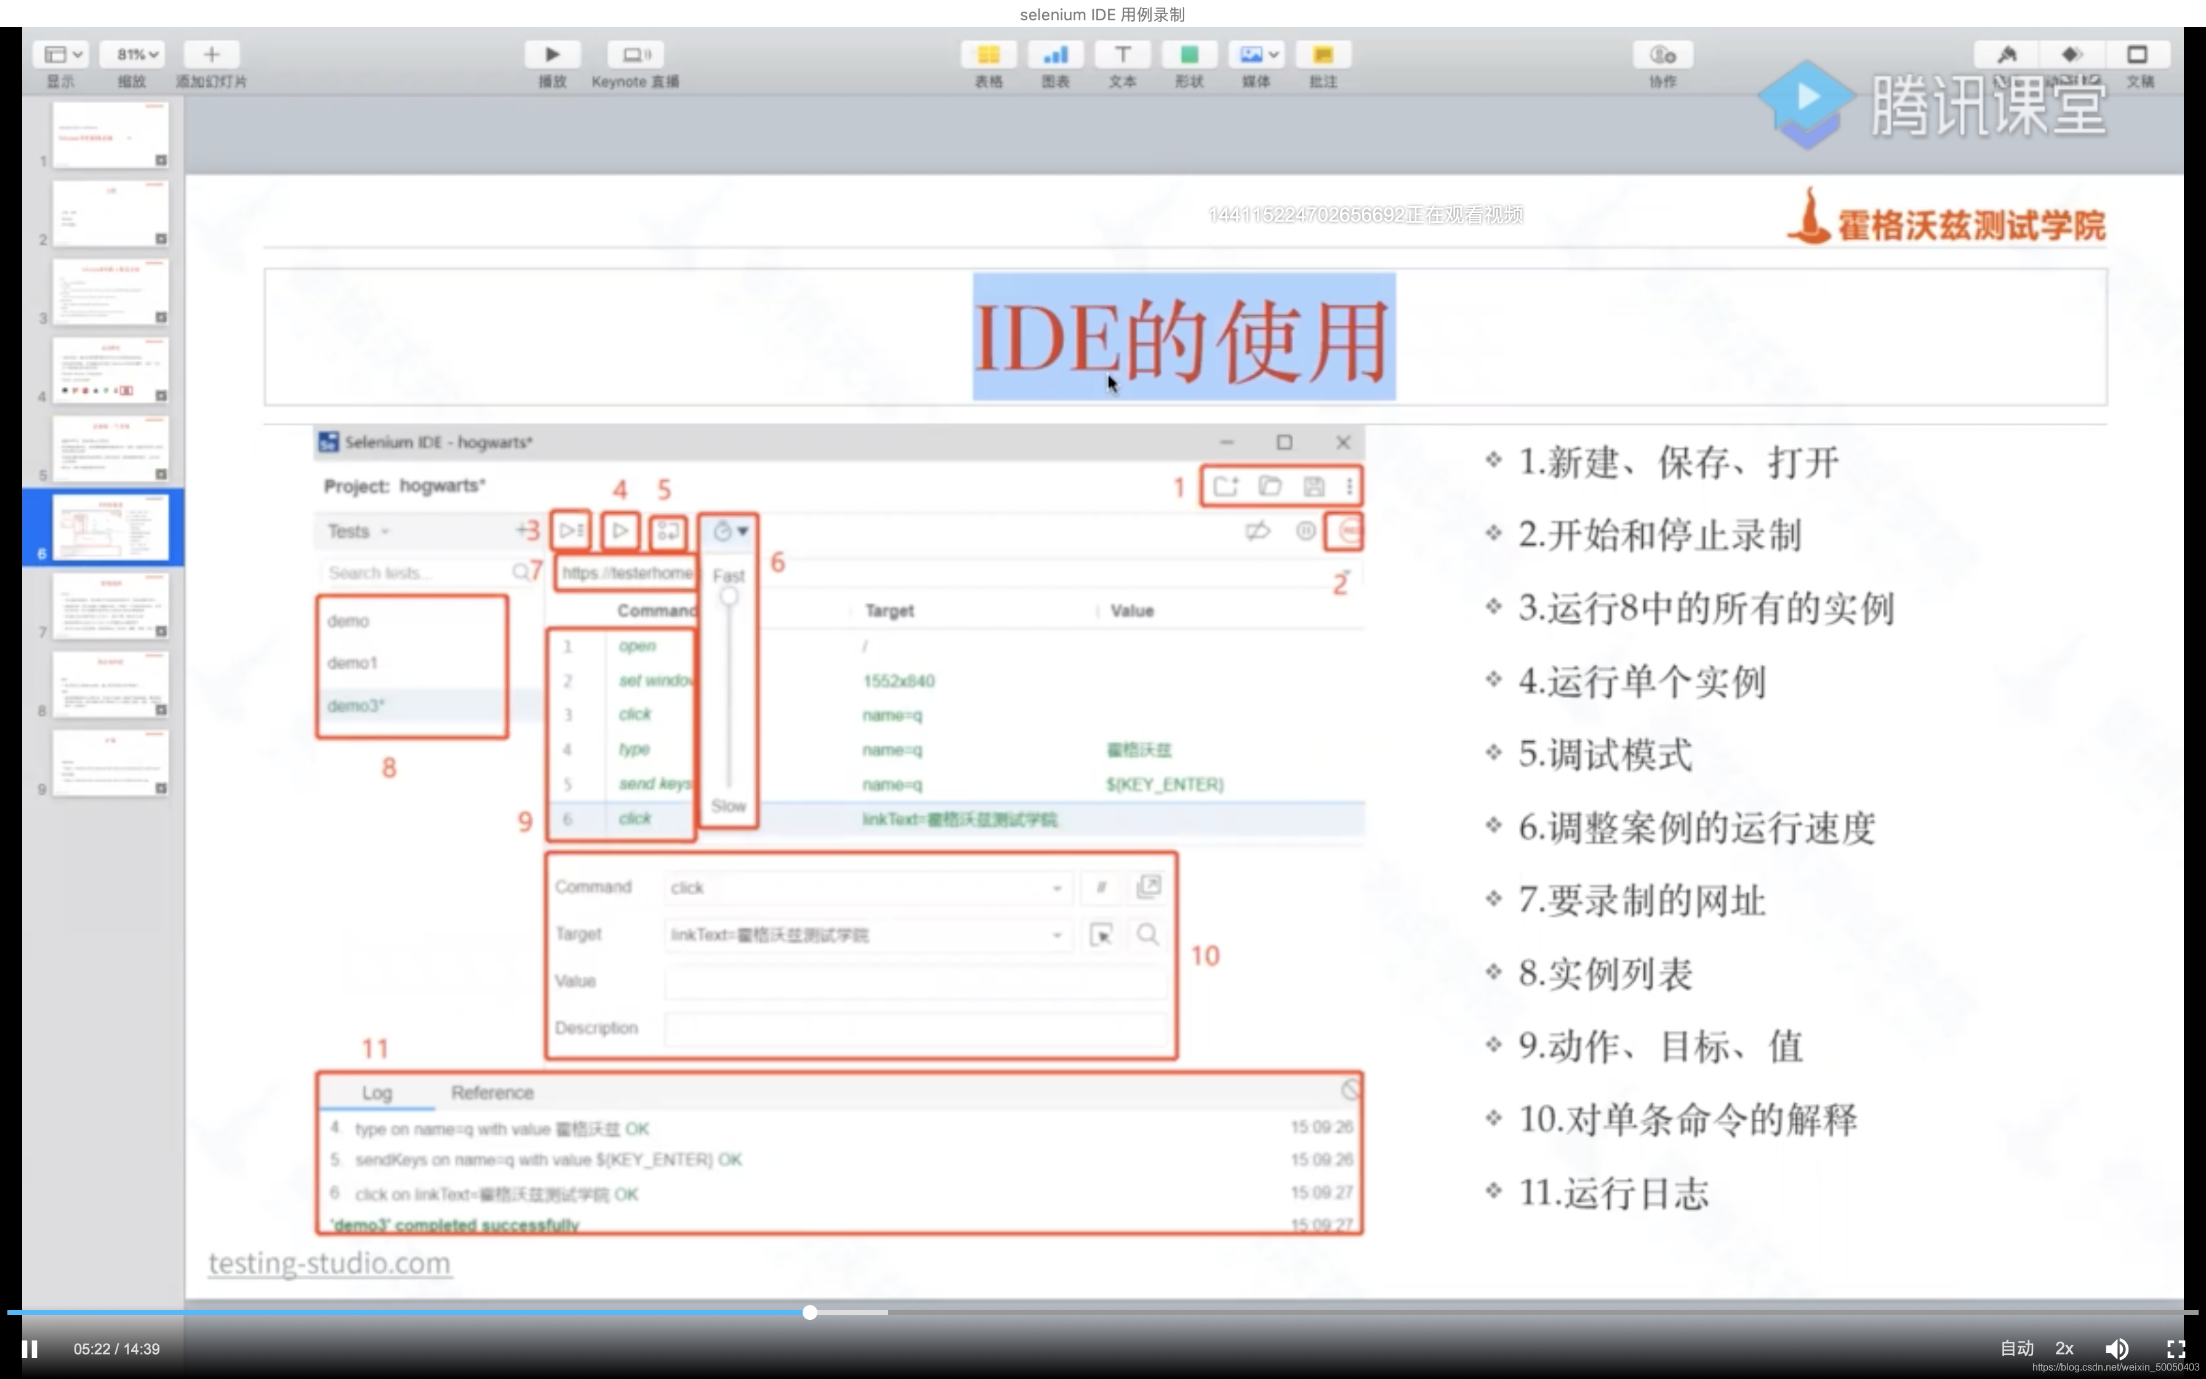The height and width of the screenshot is (1379, 2206).
Task: Click the Fast/Slow speed slider knob
Action: pos(729,597)
